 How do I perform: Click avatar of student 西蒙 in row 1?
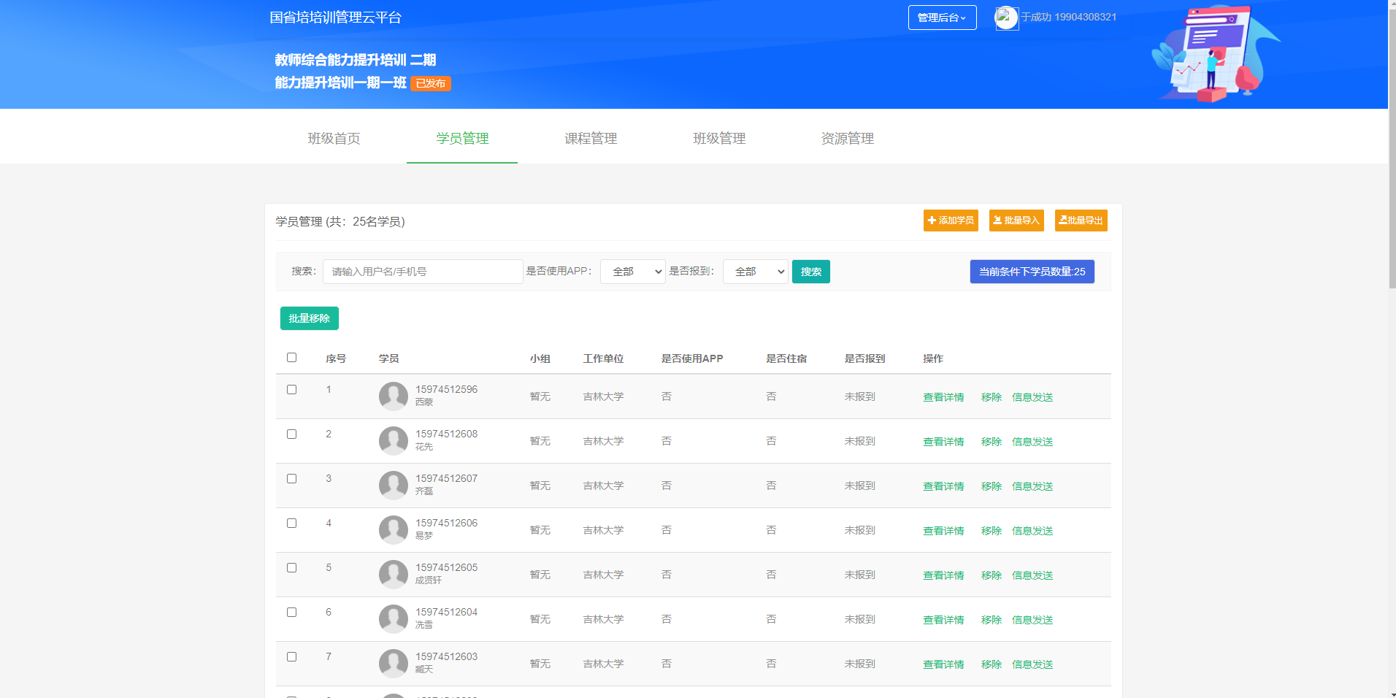393,396
